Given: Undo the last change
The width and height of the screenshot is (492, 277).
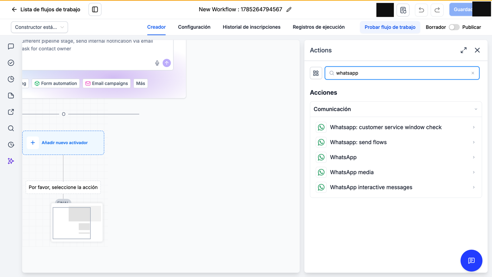Looking at the screenshot, I should click(421, 10).
